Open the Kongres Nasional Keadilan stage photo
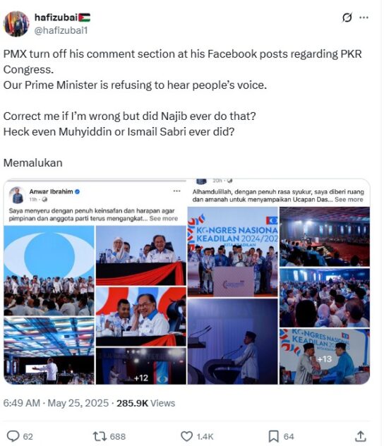The image size is (384, 446). (233, 252)
